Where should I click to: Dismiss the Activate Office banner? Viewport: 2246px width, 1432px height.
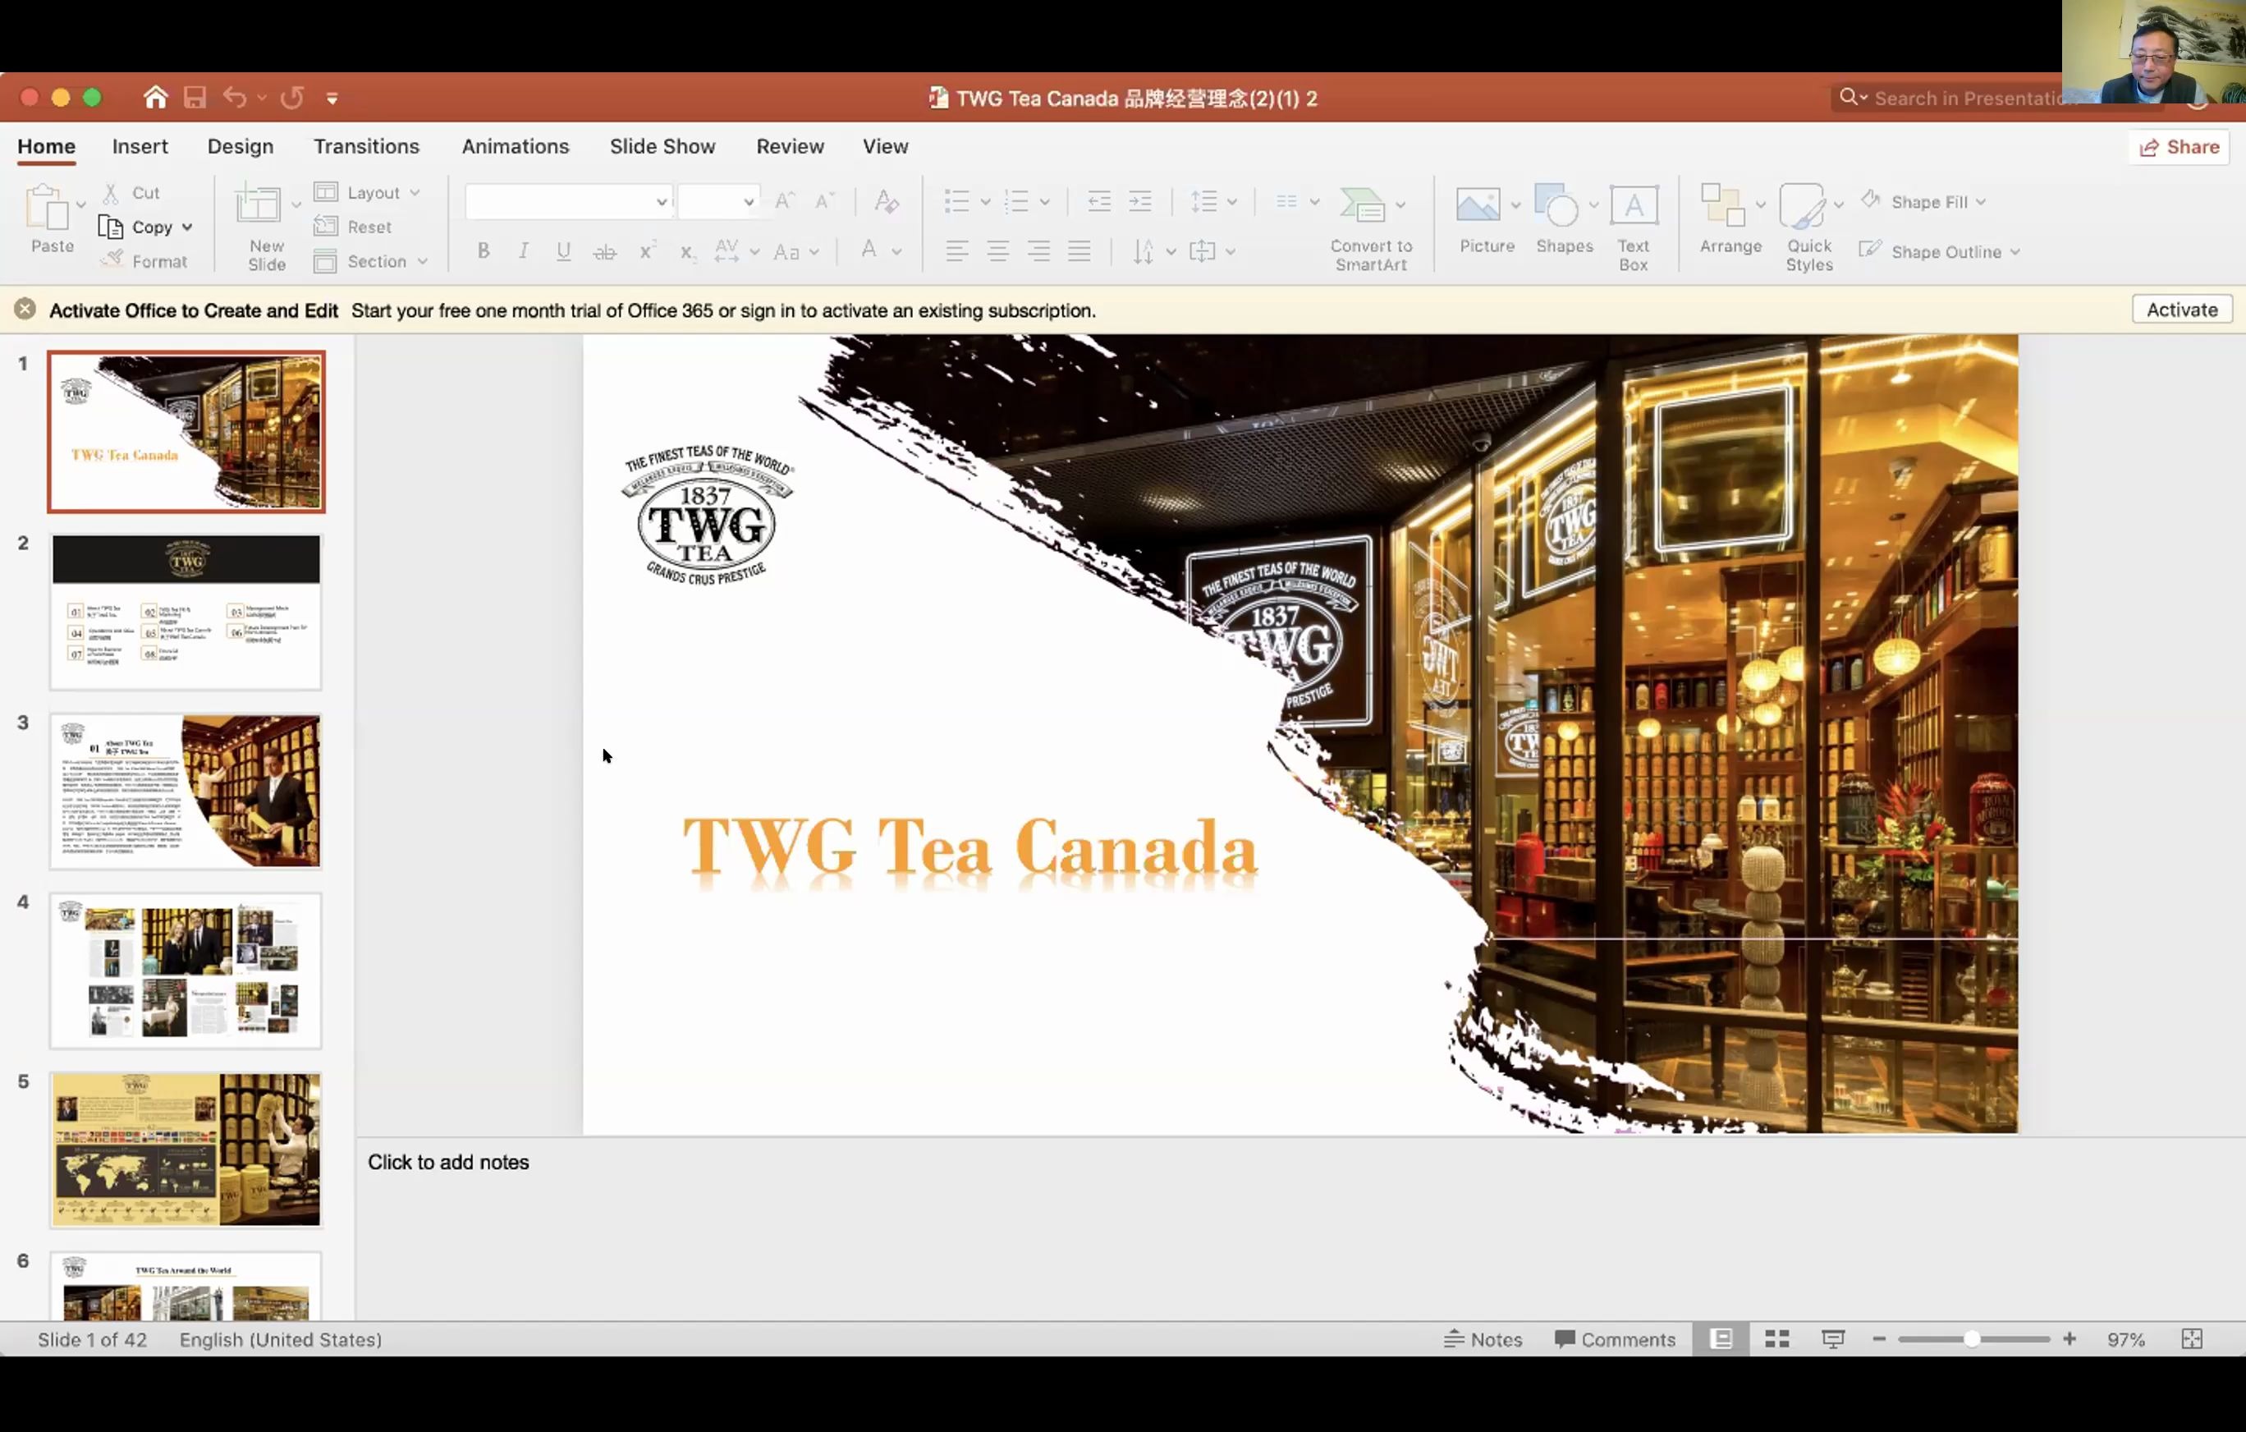(x=25, y=310)
